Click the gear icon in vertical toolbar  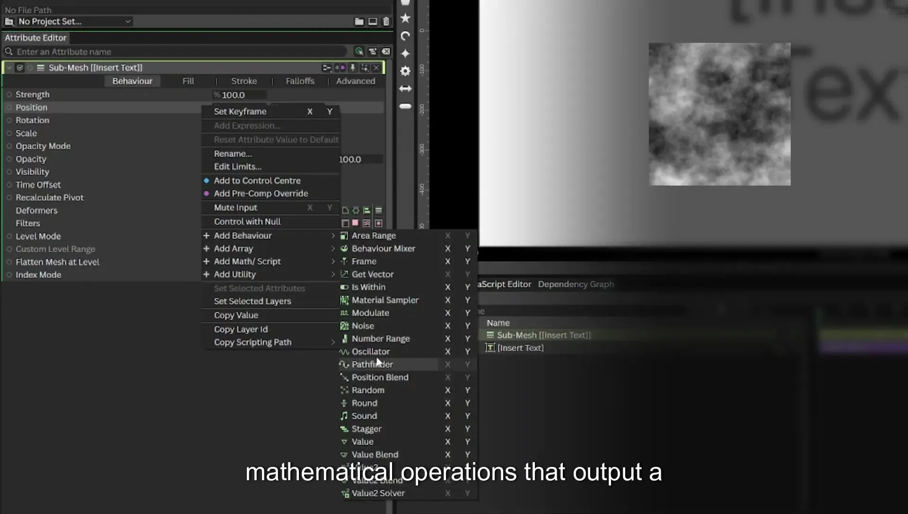[x=405, y=71]
